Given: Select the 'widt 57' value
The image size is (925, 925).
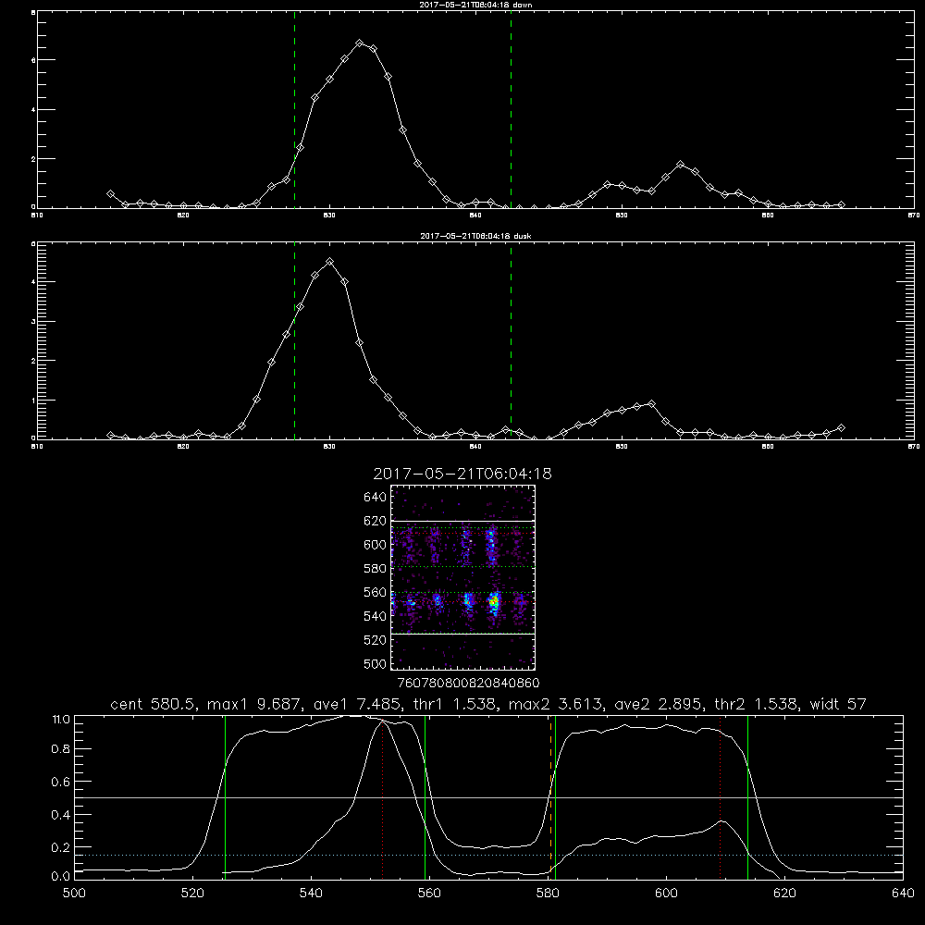Looking at the screenshot, I should [x=838, y=704].
